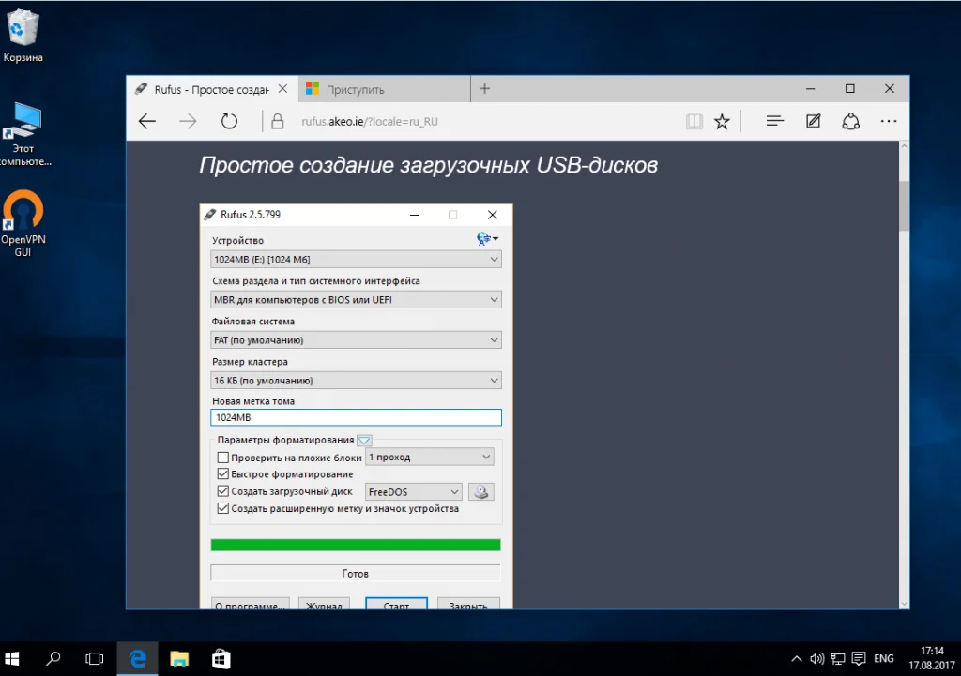The width and height of the screenshot is (961, 676).
Task: Open the Этот компьютер desktop icon
Action: coord(24,135)
